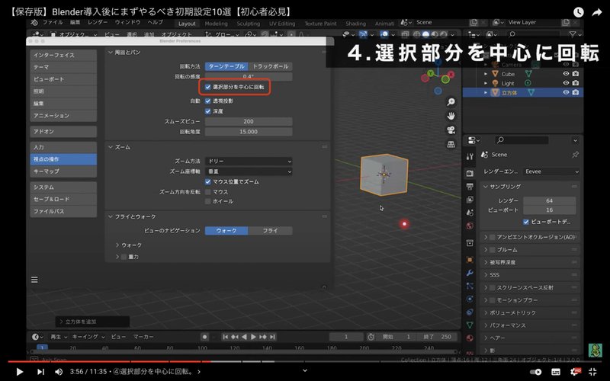The height and width of the screenshot is (381, 610).
Task: Toggle the ビューポートデ… checkbox in sampling
Action: (x=526, y=222)
